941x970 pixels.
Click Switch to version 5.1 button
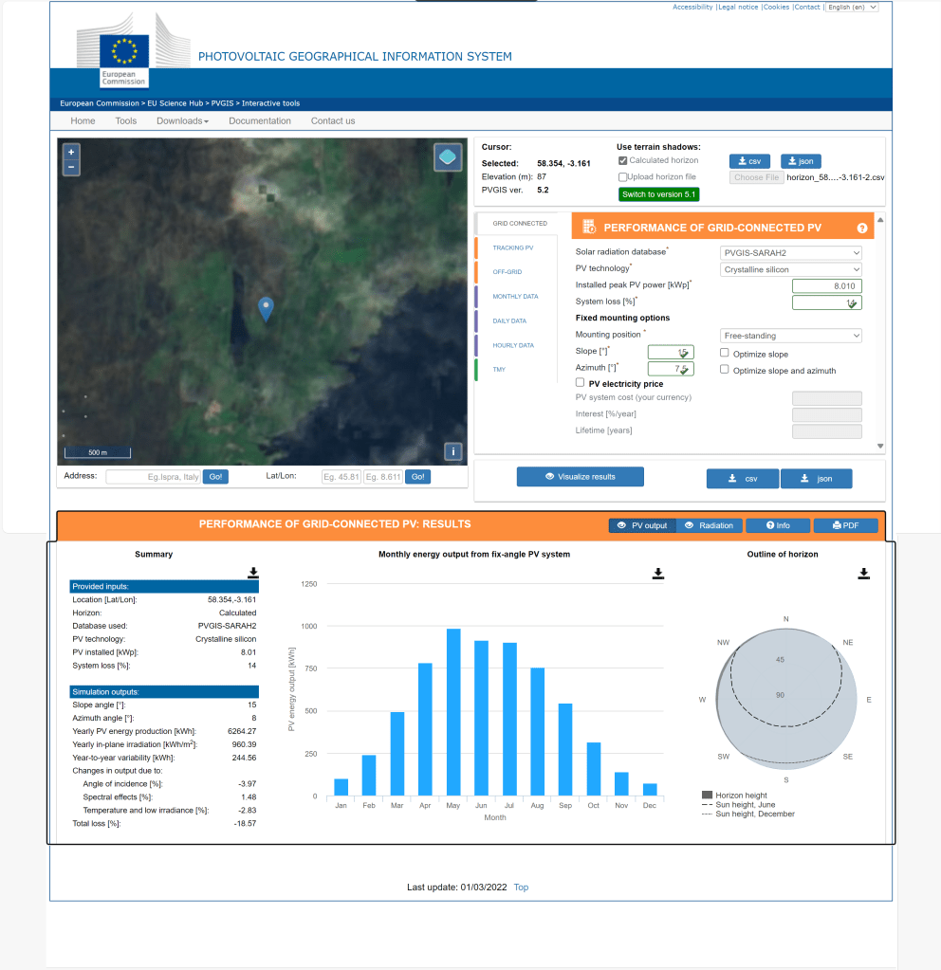click(x=658, y=194)
